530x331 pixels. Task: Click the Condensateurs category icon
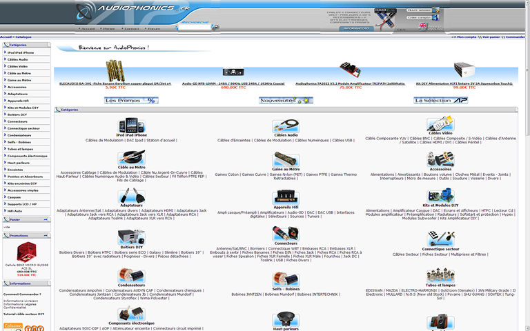(x=131, y=277)
